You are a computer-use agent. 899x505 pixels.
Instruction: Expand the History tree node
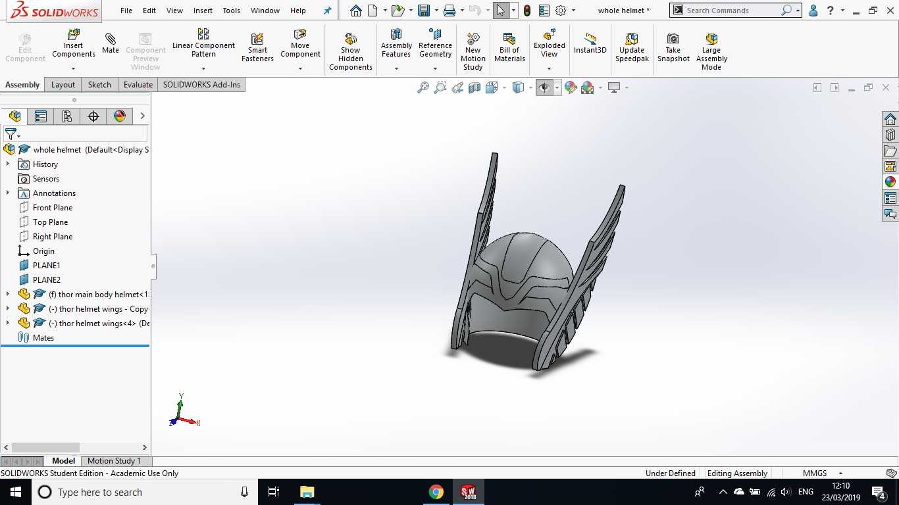(8, 164)
